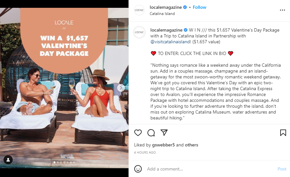Open comments with the speech bubble icon
Image resolution: width=290 pixels, height=177 pixels.
coord(151,133)
